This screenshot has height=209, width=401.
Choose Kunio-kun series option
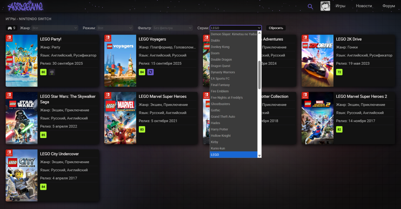[234, 148]
